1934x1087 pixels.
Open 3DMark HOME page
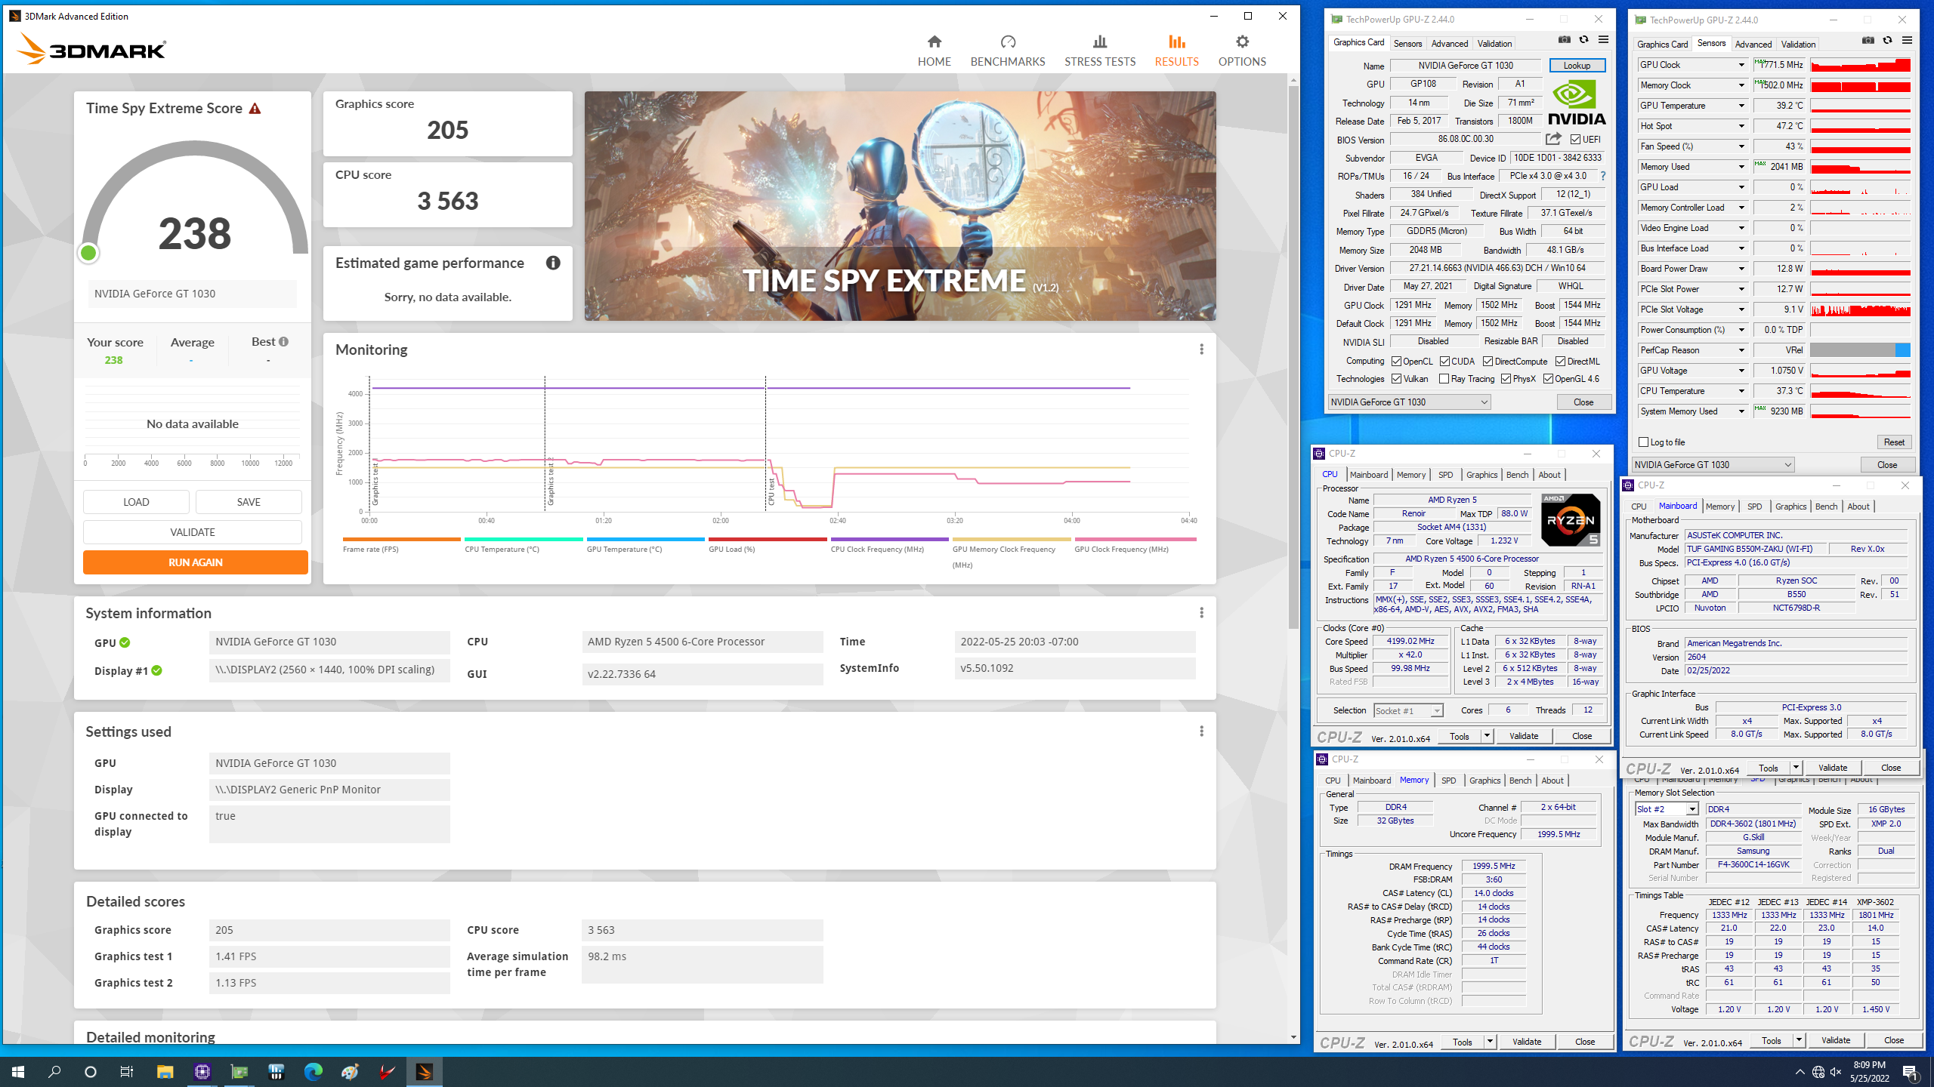[934, 51]
